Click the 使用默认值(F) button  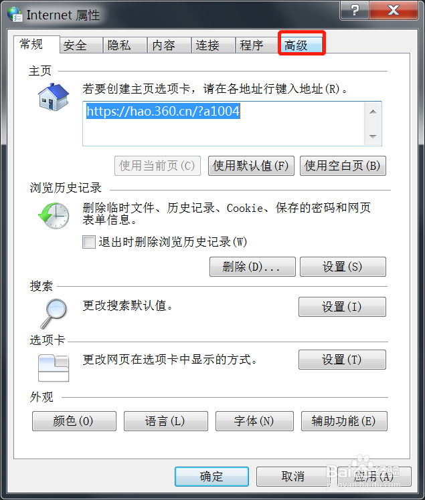251,166
